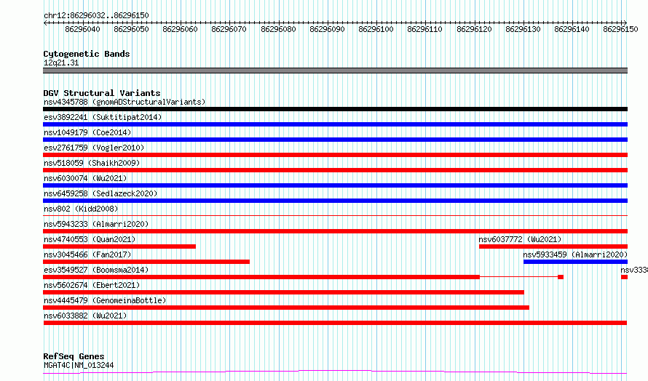Open variant nsv802 (Kidd2008) label
The image size is (648, 381).
81,209
